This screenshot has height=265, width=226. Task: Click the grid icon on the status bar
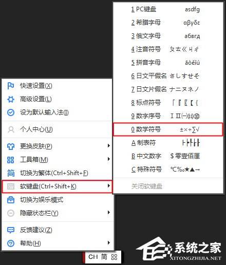pyautogui.click(x=114, y=257)
